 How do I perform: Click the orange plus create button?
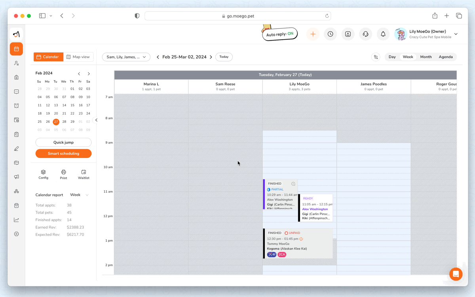tap(313, 34)
